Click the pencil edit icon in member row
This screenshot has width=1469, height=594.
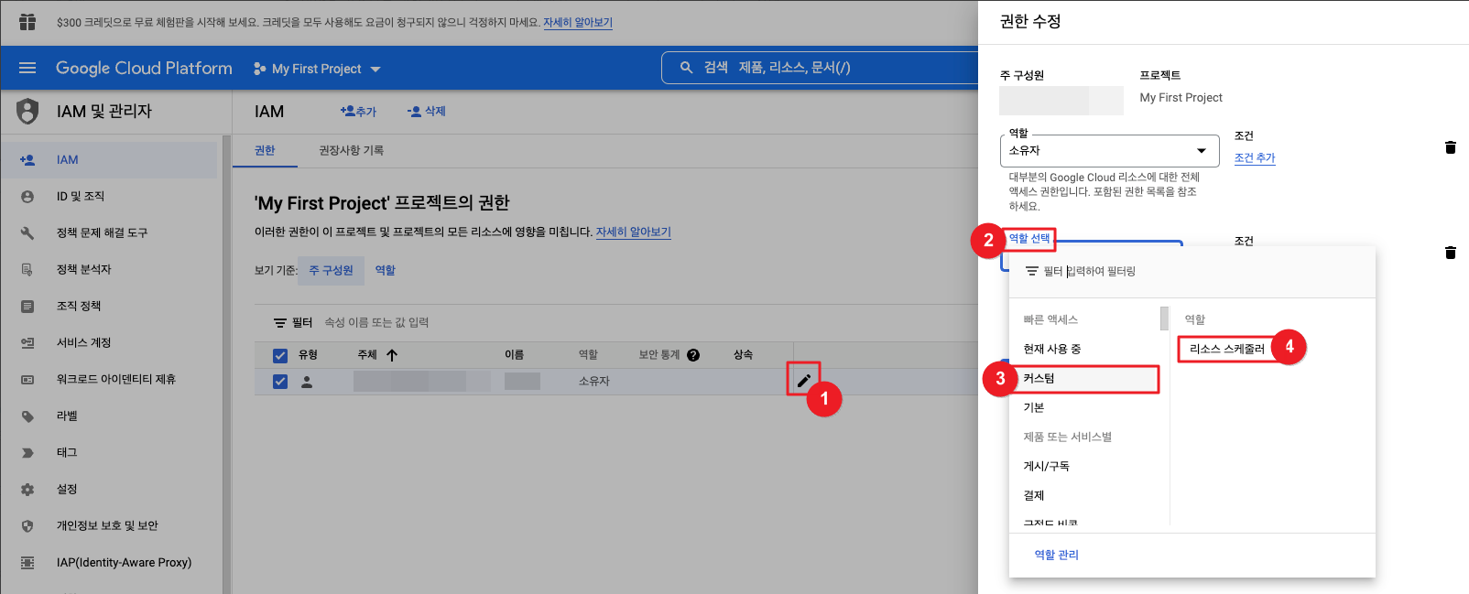pyautogui.click(x=803, y=381)
